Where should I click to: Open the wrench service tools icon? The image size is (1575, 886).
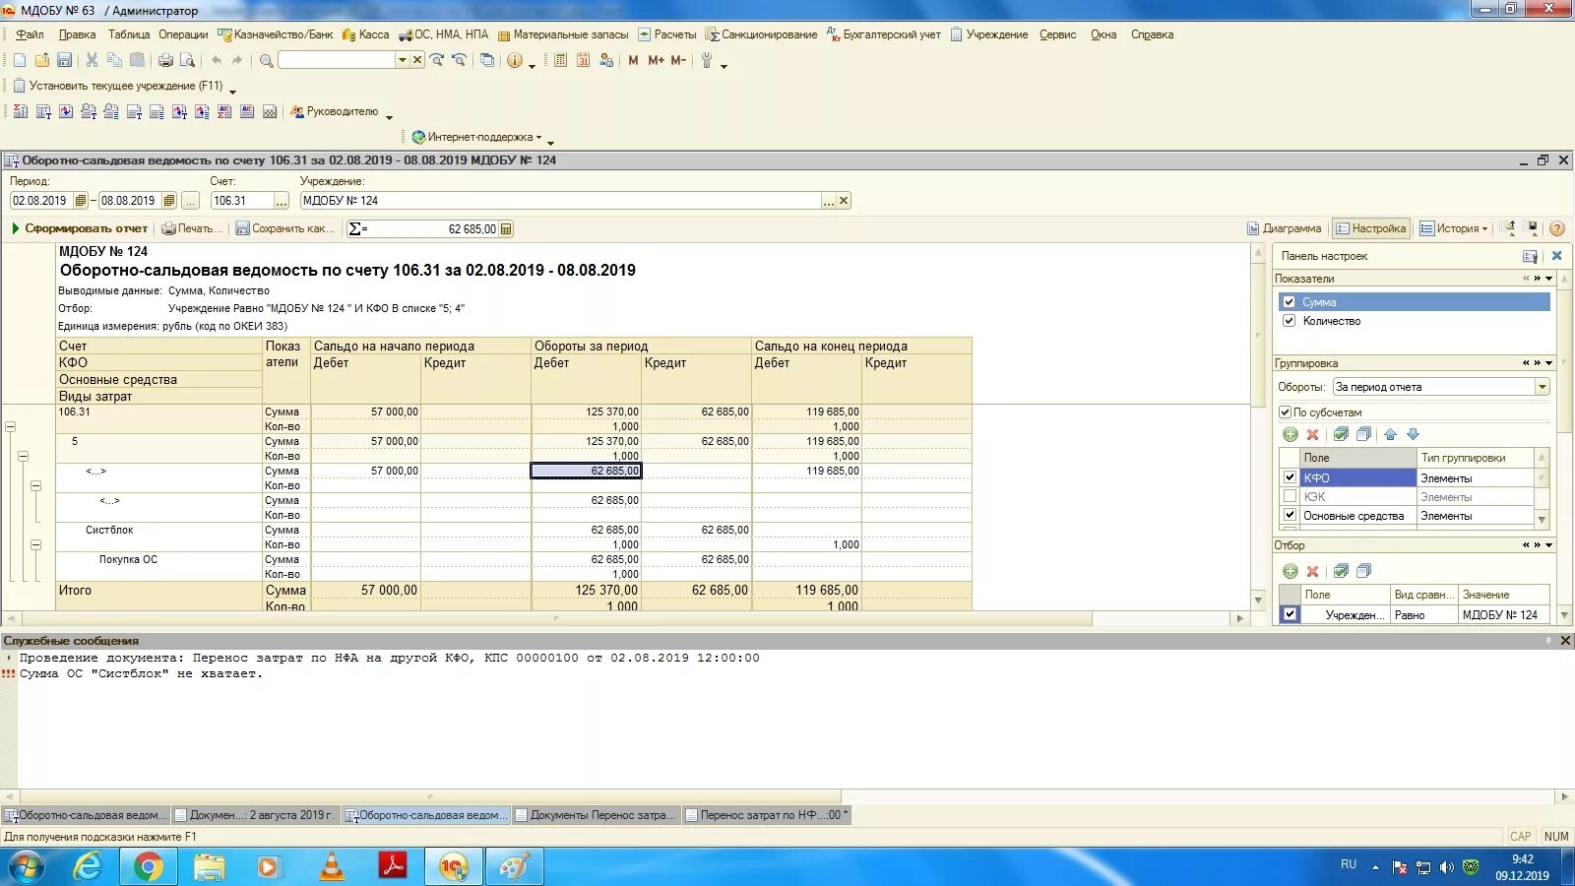(x=706, y=60)
